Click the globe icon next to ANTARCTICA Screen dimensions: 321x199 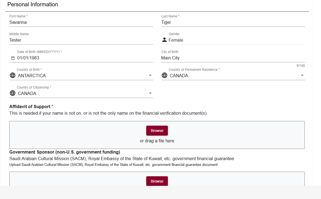13,75
